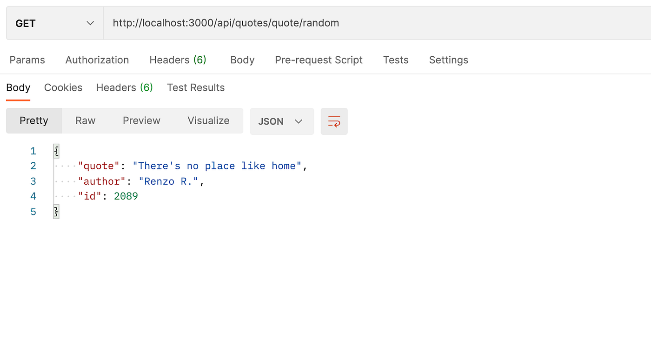Open the JSON format dropdown
The image size is (651, 360).
pos(281,121)
